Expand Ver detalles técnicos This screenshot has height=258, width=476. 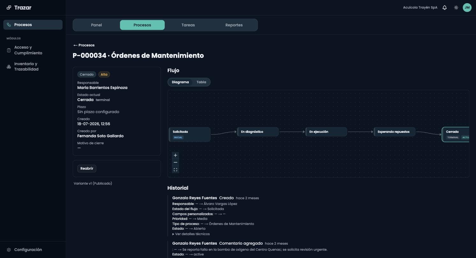191,234
